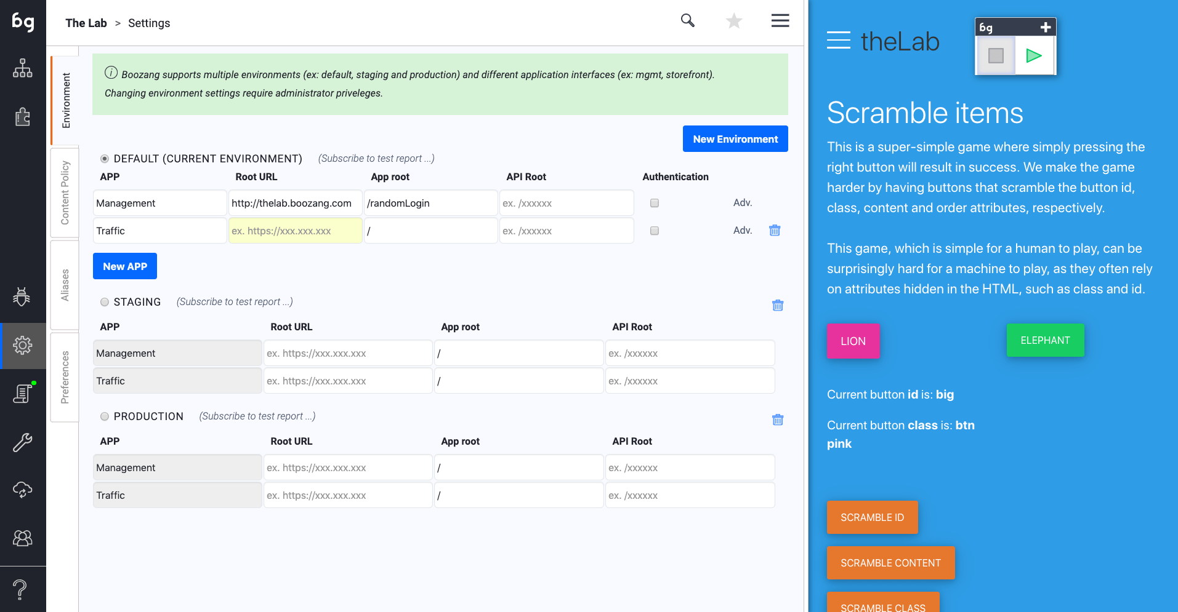Switch to Content Policy tab

[65, 193]
